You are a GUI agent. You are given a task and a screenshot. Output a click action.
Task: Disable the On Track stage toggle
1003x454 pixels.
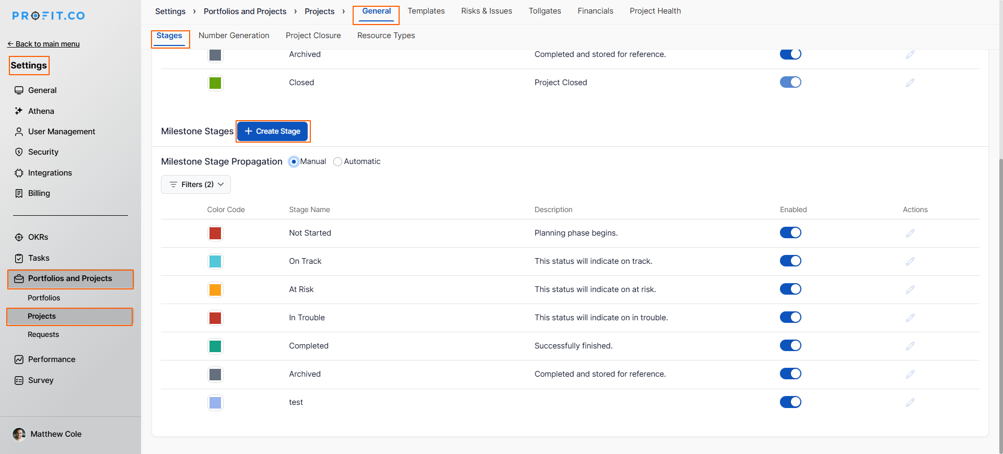click(790, 261)
